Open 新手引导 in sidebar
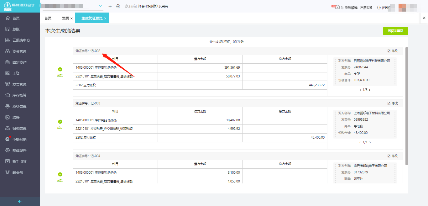The image size is (428, 206). point(20,161)
